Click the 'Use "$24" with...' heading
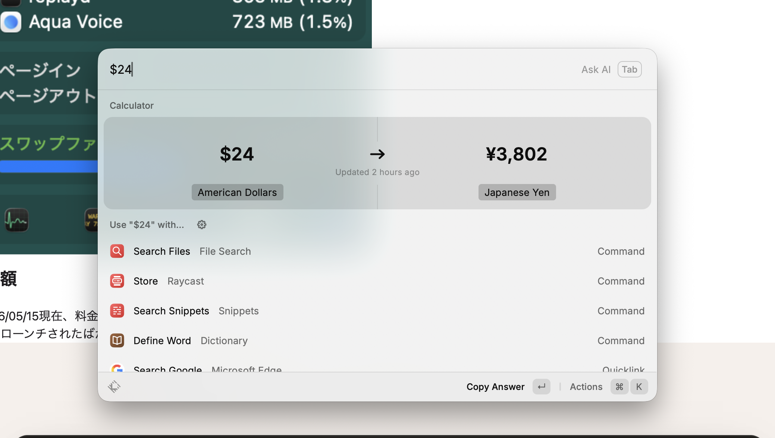Screen dimensions: 775x438 click(x=147, y=225)
